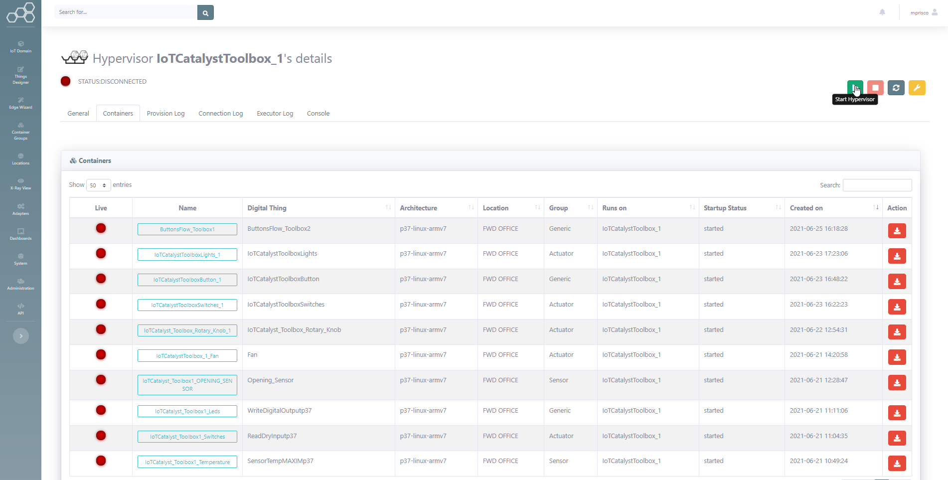Open the Show entries dropdown
Image resolution: width=948 pixels, height=480 pixels.
[98, 185]
